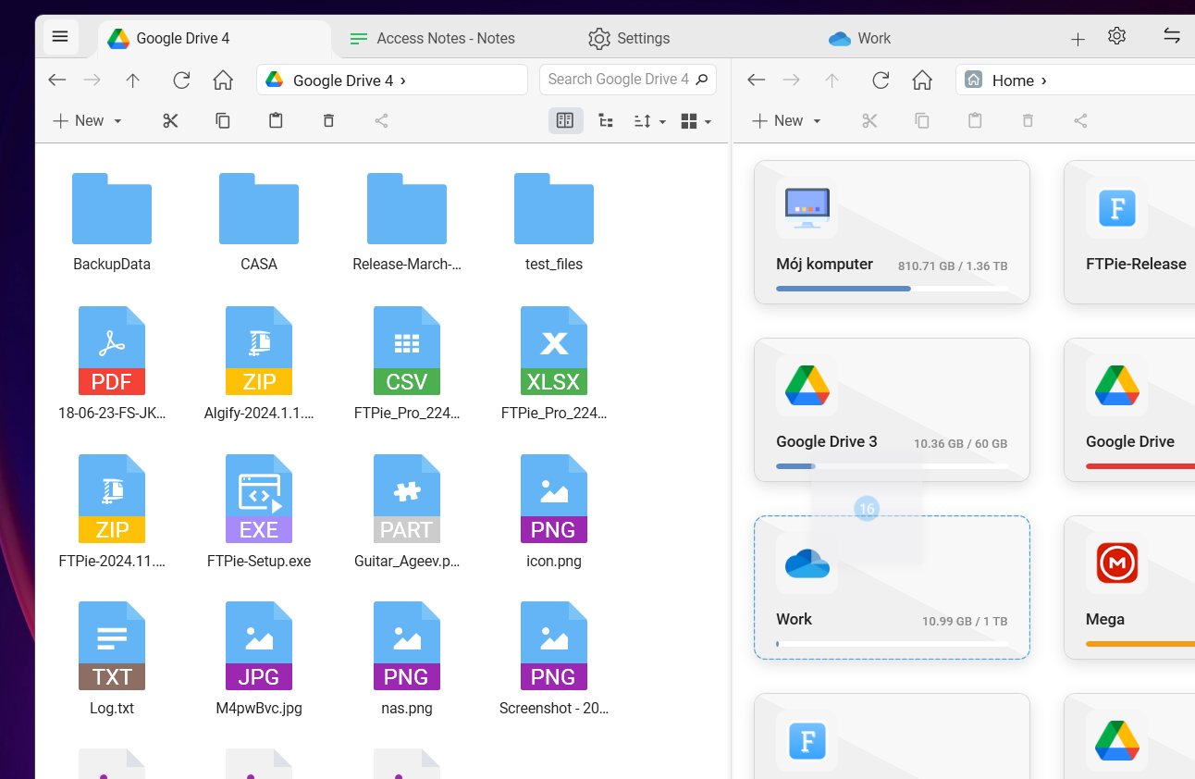Go up one level in Google Drive 4 pane
The height and width of the screenshot is (779, 1195).
[132, 80]
